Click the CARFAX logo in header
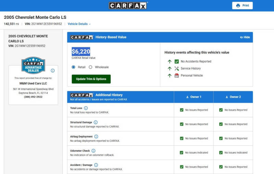 coord(128,5)
